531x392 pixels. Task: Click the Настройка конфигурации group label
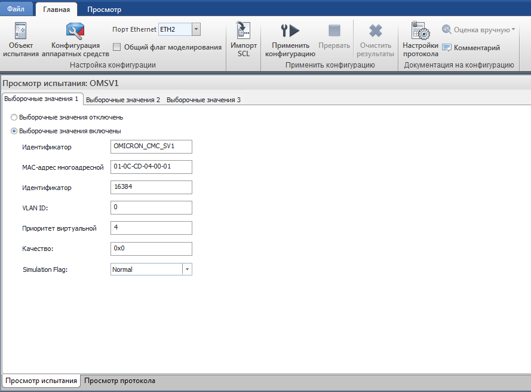(113, 65)
